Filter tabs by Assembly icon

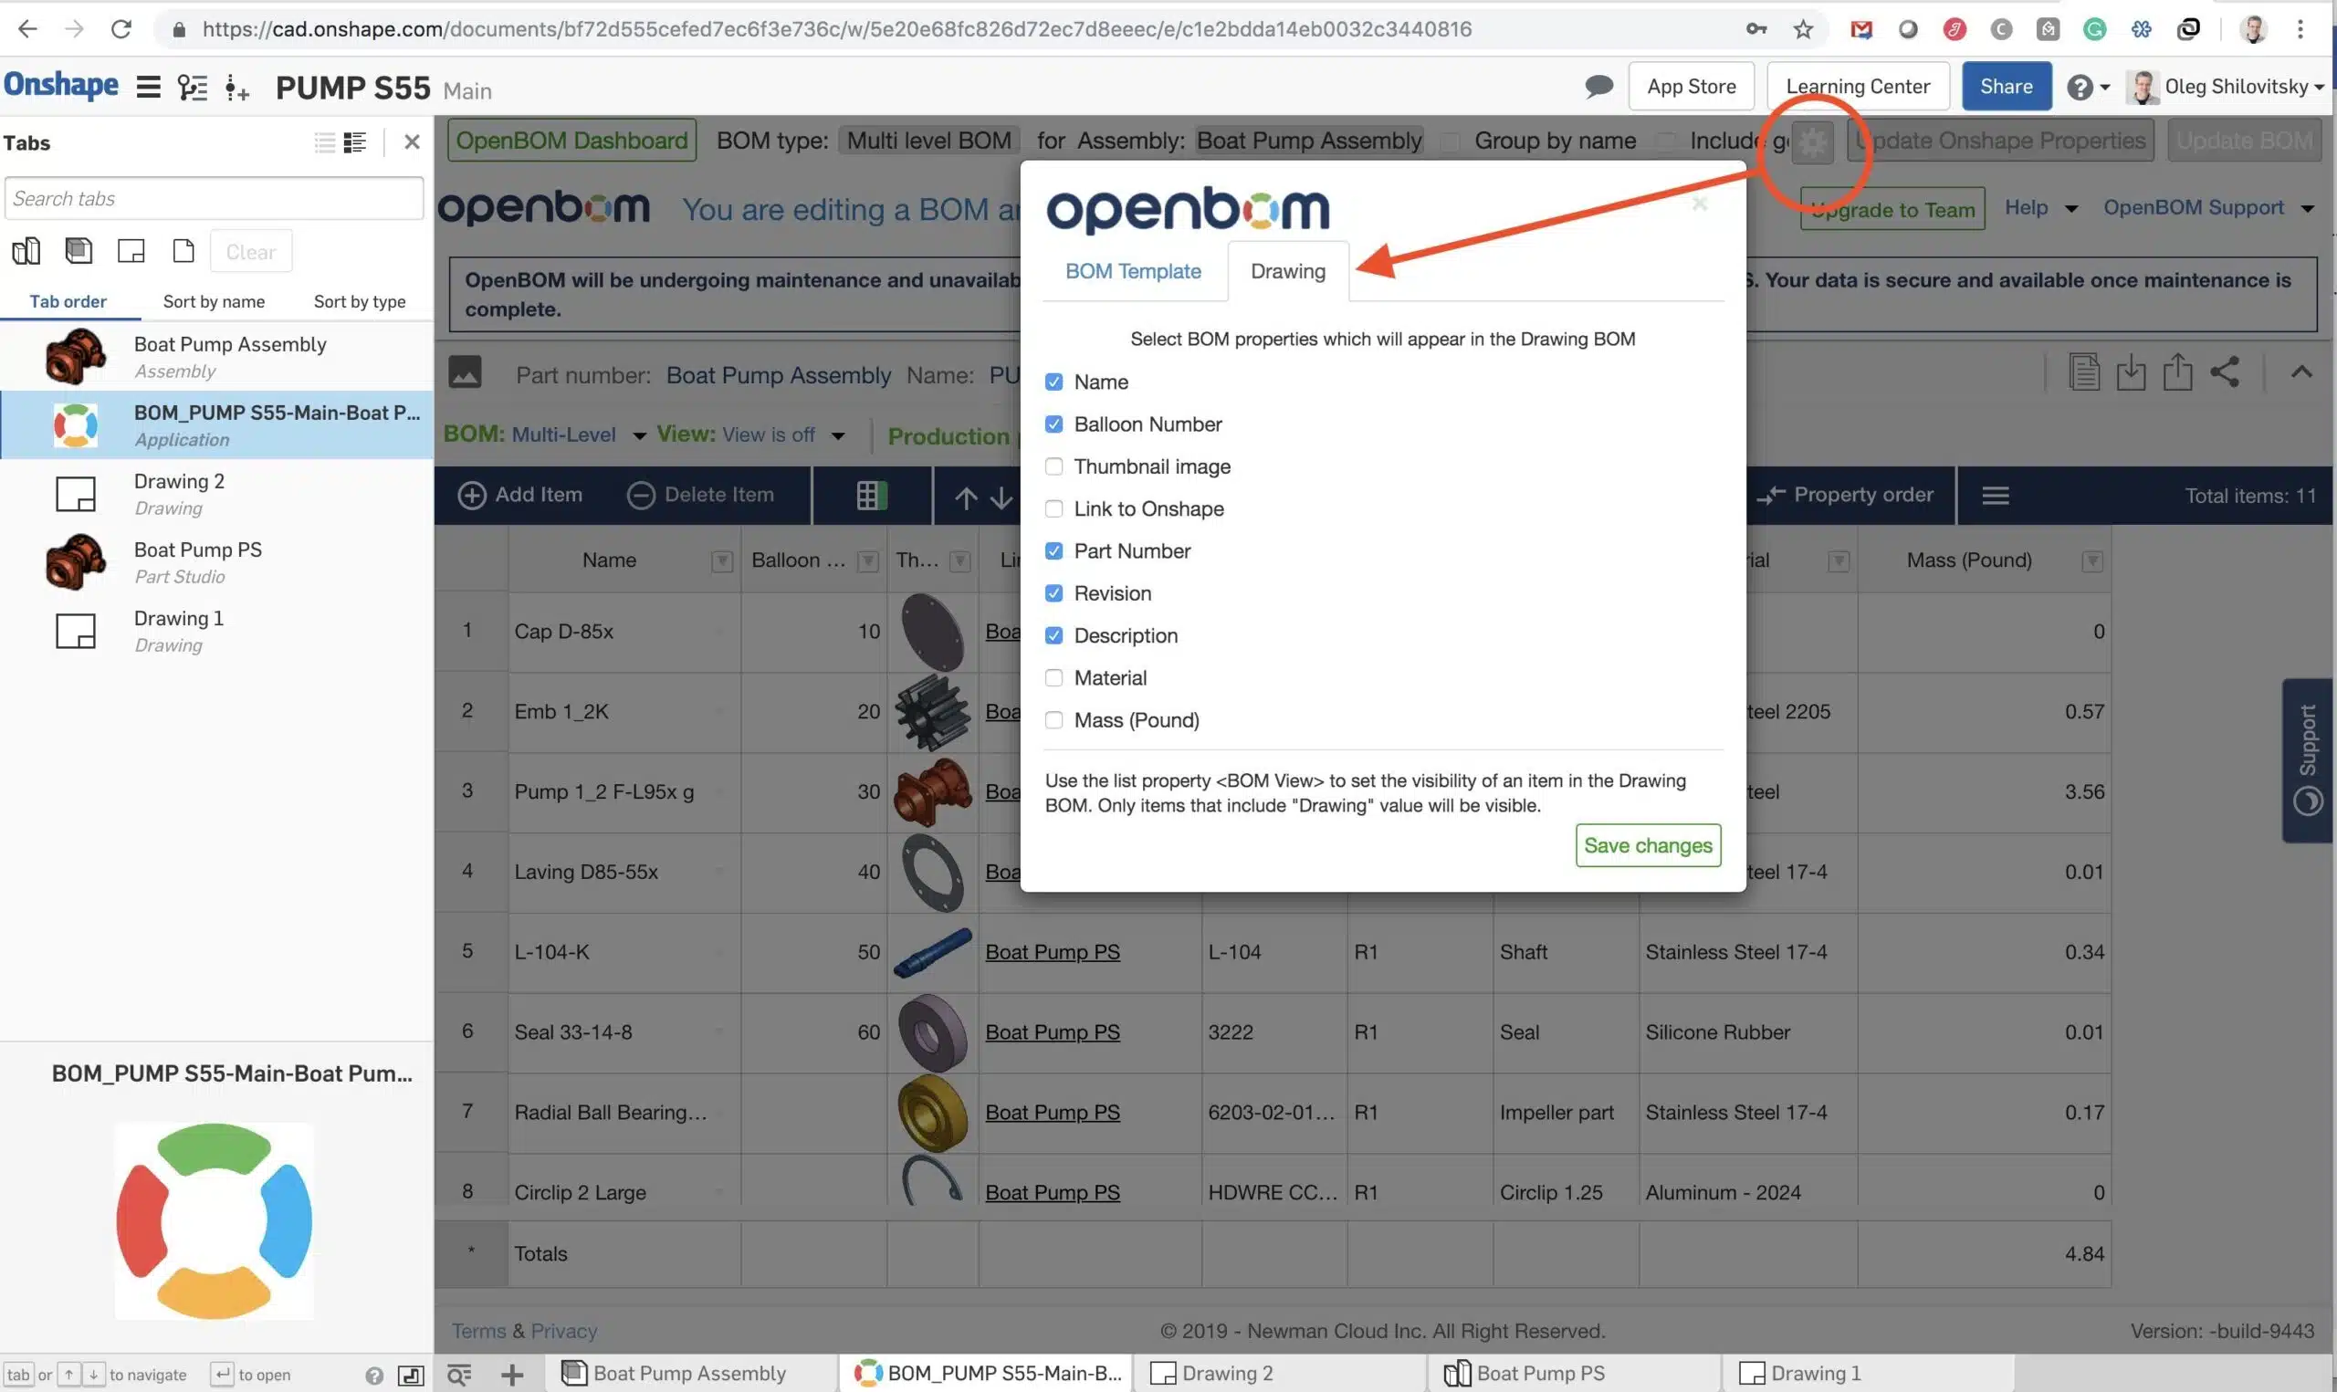(79, 251)
